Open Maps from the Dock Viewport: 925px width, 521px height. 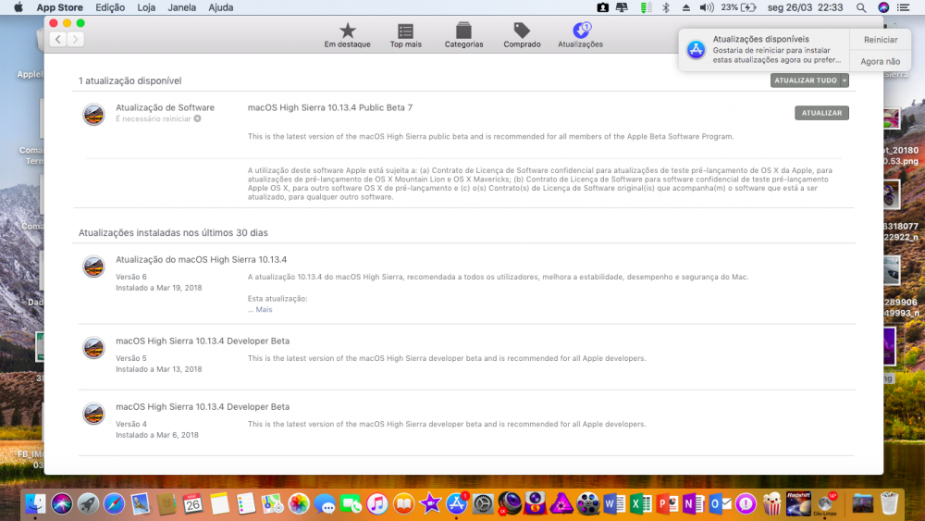point(272,504)
